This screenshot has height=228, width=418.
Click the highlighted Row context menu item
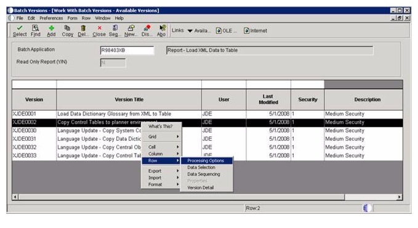click(x=161, y=160)
